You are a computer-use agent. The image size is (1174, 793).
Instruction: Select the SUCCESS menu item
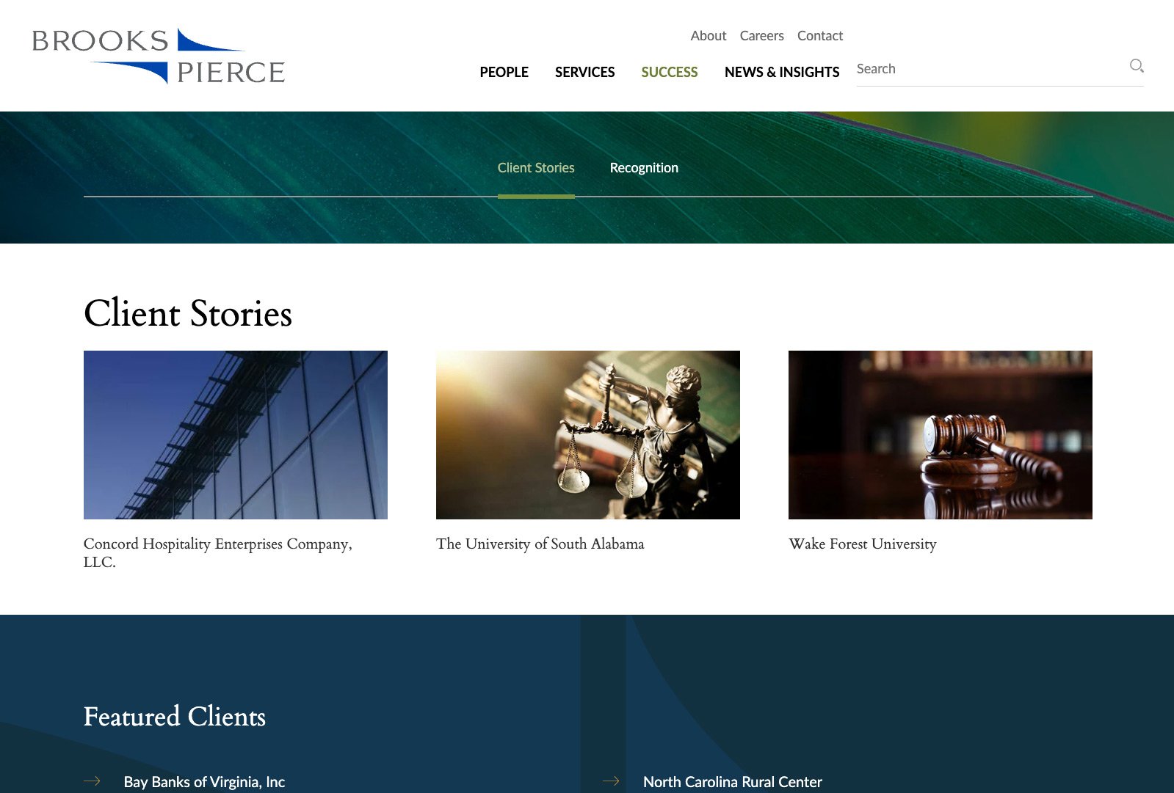(x=669, y=72)
